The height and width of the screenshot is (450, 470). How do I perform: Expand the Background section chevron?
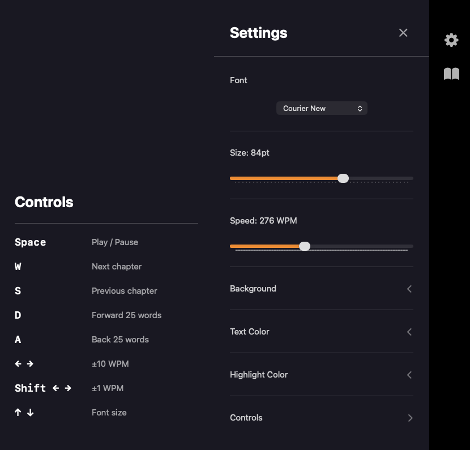pos(409,289)
